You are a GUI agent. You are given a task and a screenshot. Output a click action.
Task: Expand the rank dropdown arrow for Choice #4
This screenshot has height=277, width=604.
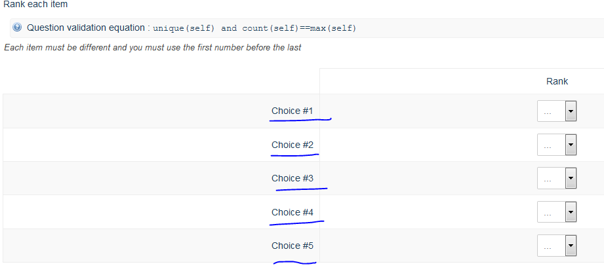point(571,213)
